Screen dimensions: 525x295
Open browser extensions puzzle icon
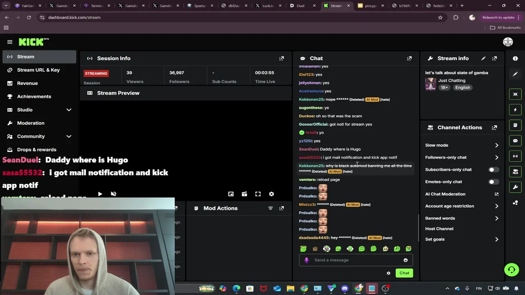[456, 18]
